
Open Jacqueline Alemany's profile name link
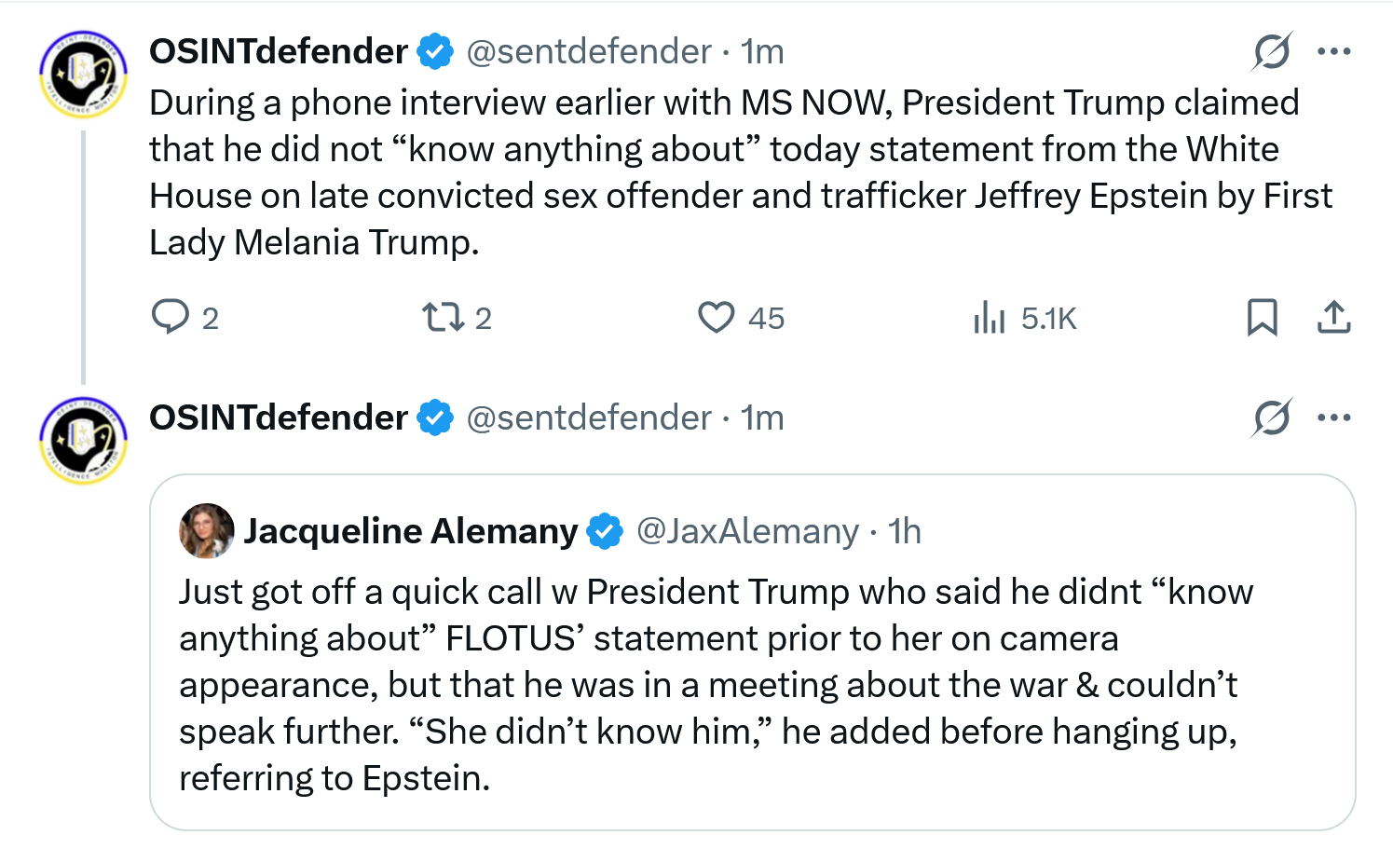point(410,531)
